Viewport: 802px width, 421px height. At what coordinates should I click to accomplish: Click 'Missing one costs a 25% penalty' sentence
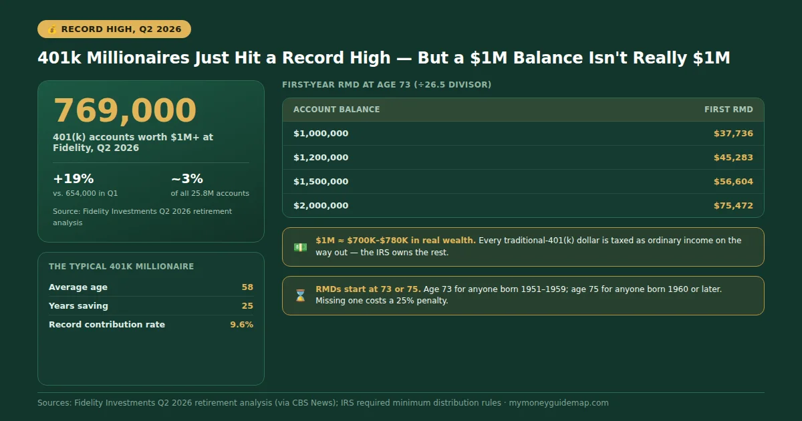tap(382, 301)
